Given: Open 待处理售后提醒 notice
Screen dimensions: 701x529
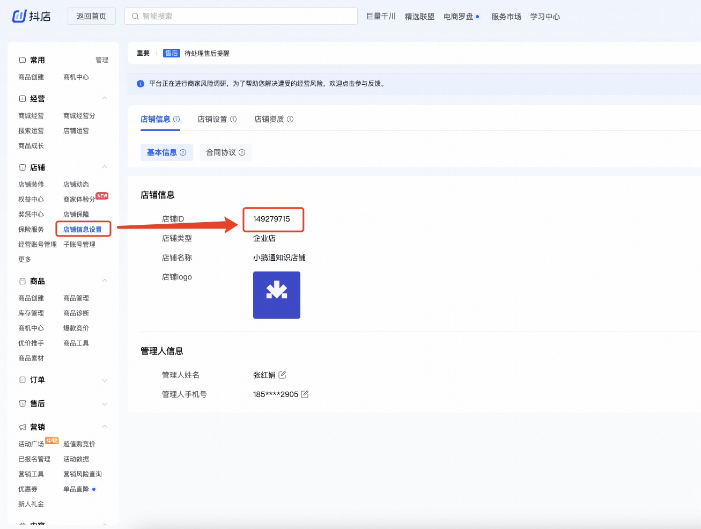Looking at the screenshot, I should click(x=207, y=53).
